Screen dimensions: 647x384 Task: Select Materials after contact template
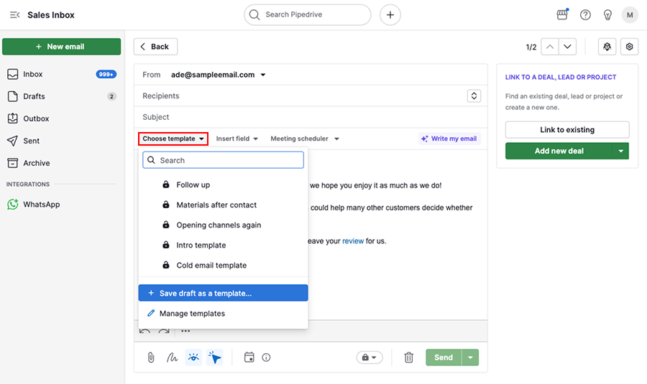(x=224, y=205)
